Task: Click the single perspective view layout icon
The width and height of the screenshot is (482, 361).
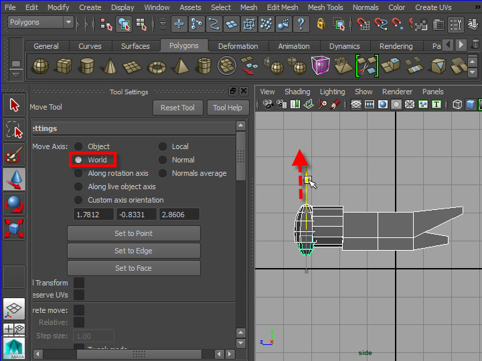Action: tap(14, 308)
